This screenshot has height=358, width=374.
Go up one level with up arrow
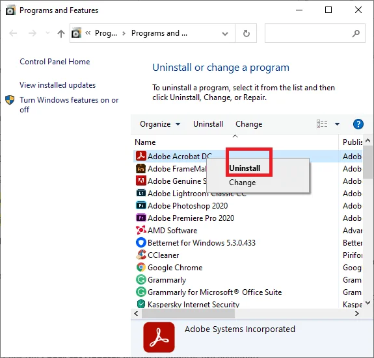click(61, 33)
